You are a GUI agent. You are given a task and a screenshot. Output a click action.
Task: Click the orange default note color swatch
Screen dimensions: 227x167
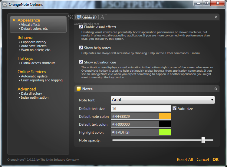(x=165, y=116)
